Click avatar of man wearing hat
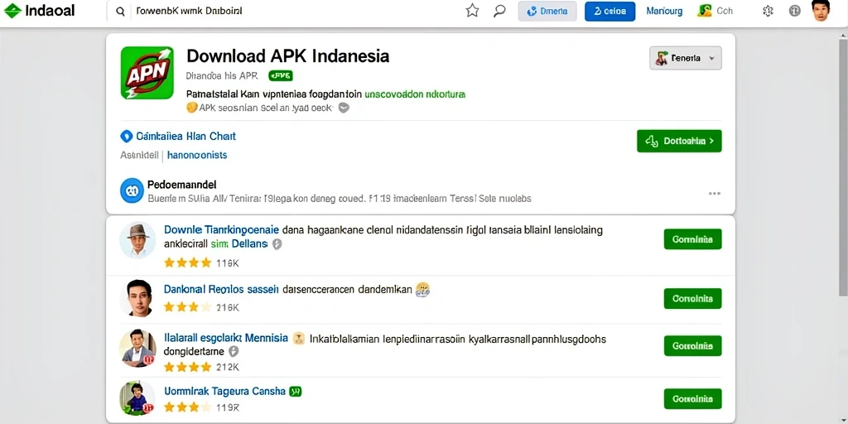Image resolution: width=848 pixels, height=424 pixels. click(x=137, y=239)
